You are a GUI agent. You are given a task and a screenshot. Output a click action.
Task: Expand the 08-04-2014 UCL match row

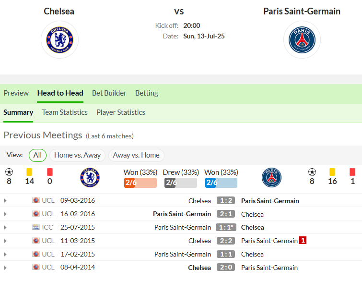coord(5,268)
